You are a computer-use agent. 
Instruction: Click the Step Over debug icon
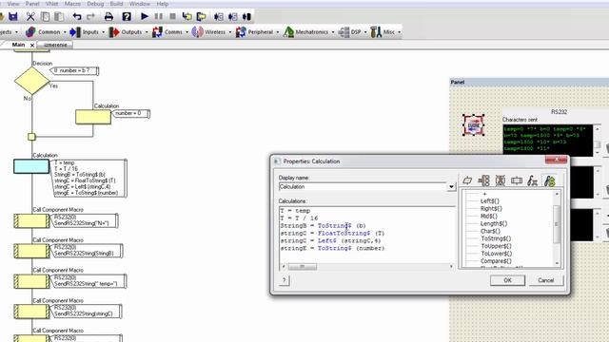click(x=201, y=17)
